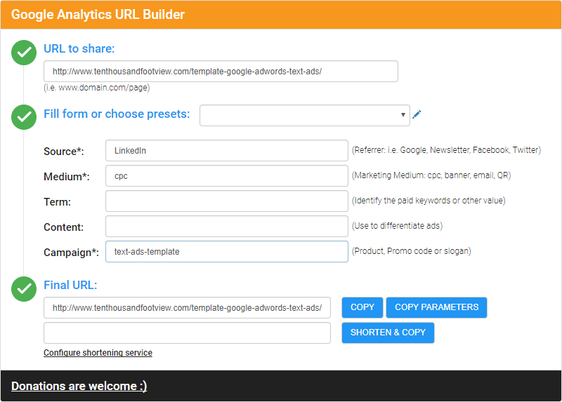Click the pencil edit presets icon
This screenshot has width=562, height=402.
tap(417, 114)
